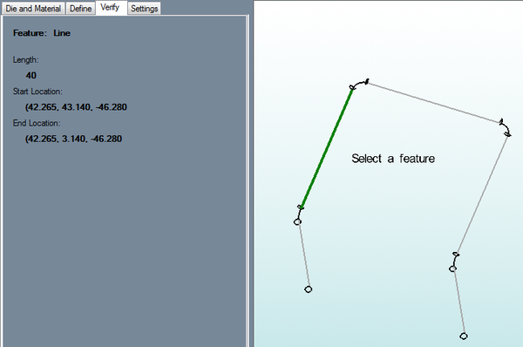Select the long gray top line segment
The image size is (523, 347).
point(433,102)
